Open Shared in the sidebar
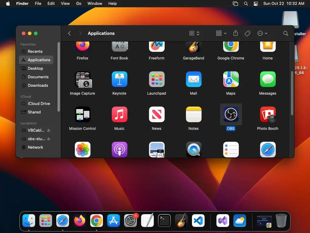Viewport: 310px width, 233px height. tap(36, 112)
